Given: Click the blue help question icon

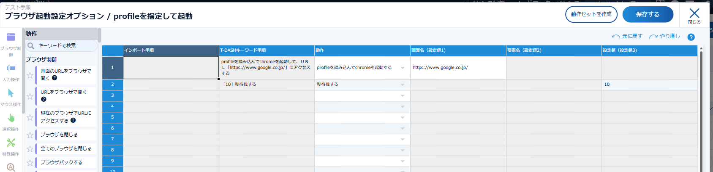Looking at the screenshot, I should click(x=691, y=37).
